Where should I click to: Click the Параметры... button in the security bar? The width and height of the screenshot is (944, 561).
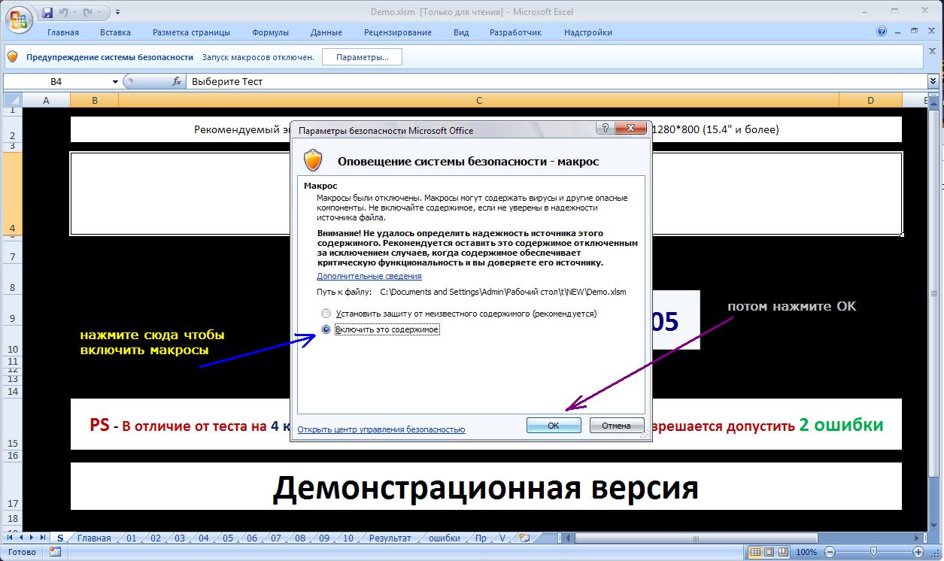[x=362, y=57]
